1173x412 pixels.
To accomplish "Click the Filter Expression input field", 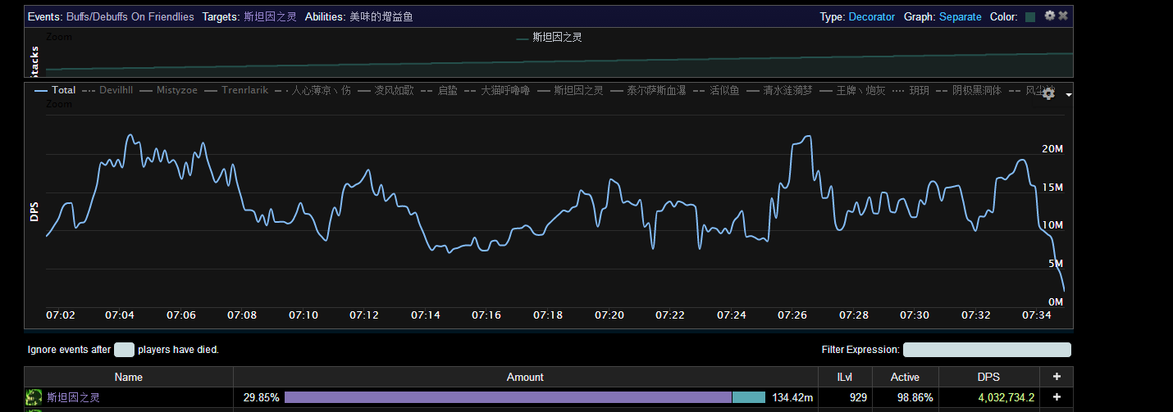I will (987, 350).
